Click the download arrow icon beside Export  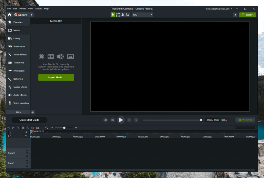[x=235, y=15]
